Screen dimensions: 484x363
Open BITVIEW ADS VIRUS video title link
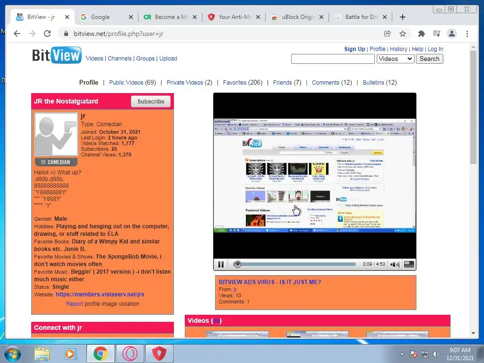tap(270, 282)
